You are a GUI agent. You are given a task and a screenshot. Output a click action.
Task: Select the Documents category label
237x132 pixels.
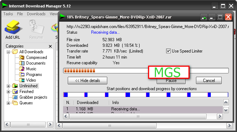(36, 63)
